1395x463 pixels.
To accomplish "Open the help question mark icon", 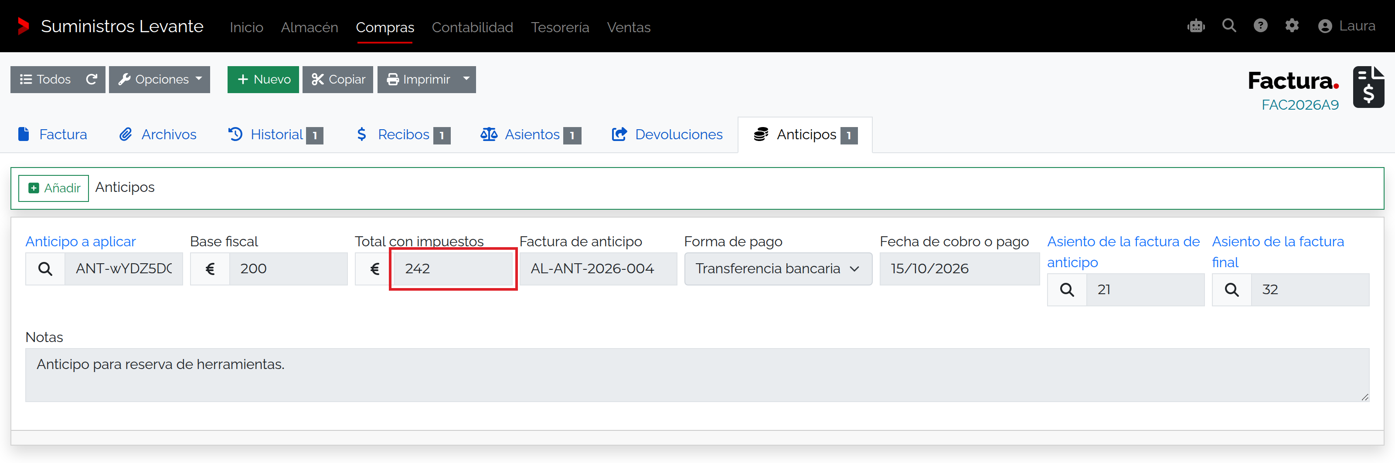I will pos(1260,26).
